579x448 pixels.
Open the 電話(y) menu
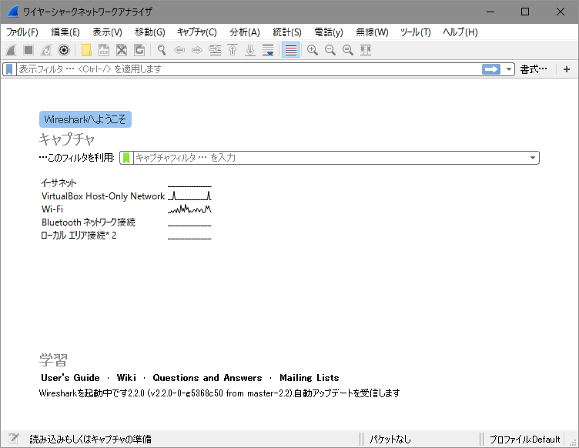329,32
